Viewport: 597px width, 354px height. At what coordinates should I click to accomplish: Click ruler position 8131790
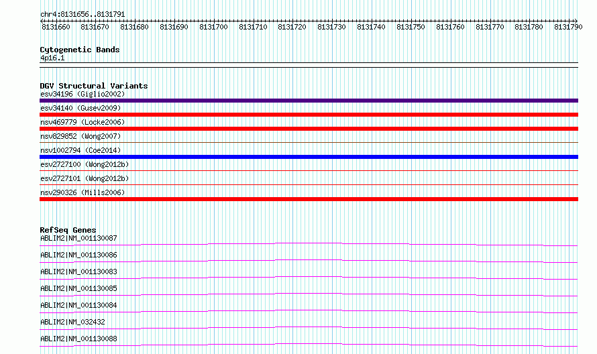568,27
